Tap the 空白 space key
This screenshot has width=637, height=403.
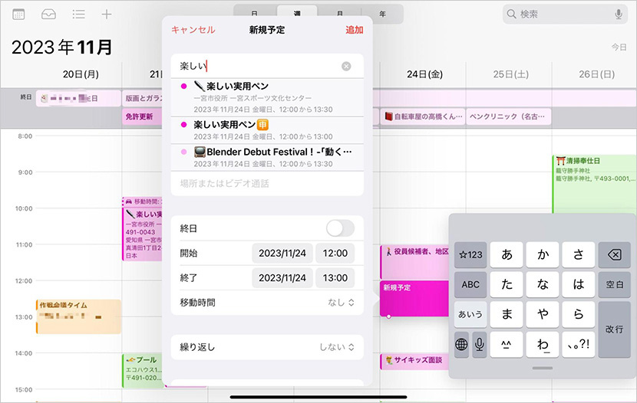(x=614, y=284)
